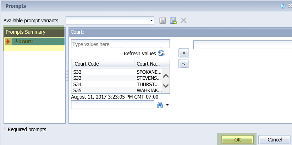292x145 pixels.
Task: Save prompt variant as new
Action: click(x=173, y=21)
